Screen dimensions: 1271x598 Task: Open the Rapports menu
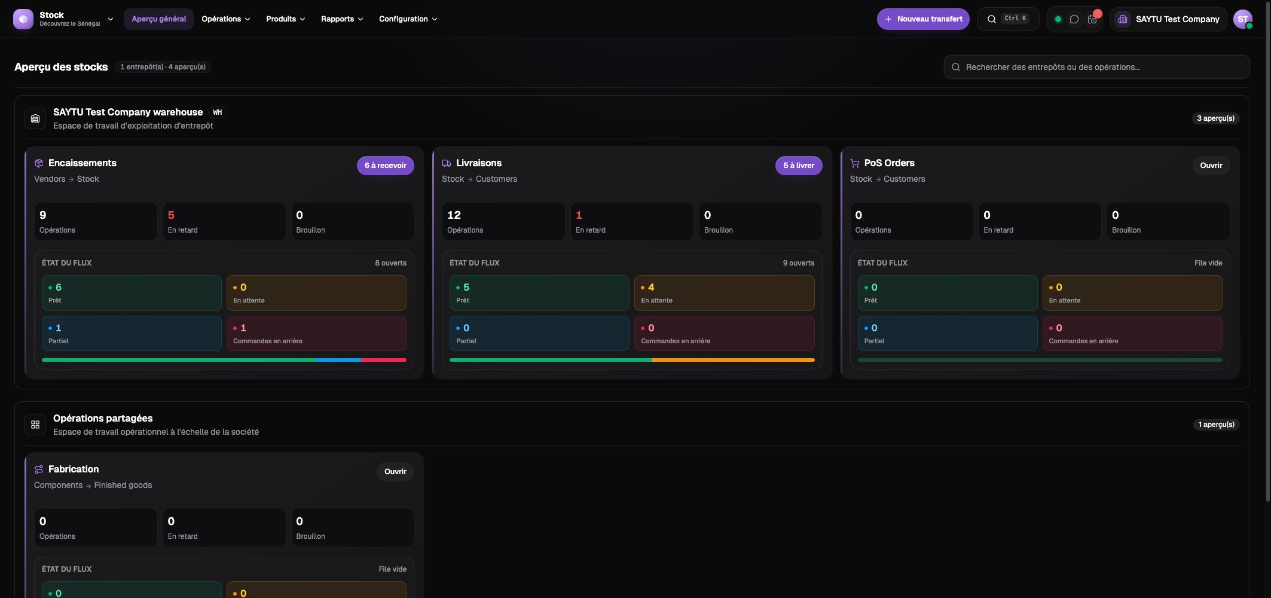coord(342,19)
